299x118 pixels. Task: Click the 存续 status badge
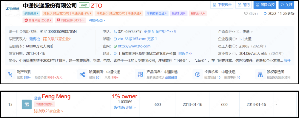coord(84,5)
